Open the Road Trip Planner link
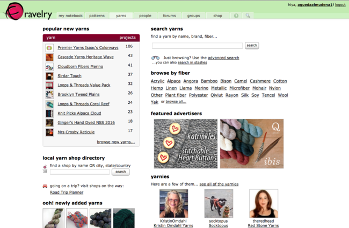Viewport: 349px width, 228px height. pos(67,193)
